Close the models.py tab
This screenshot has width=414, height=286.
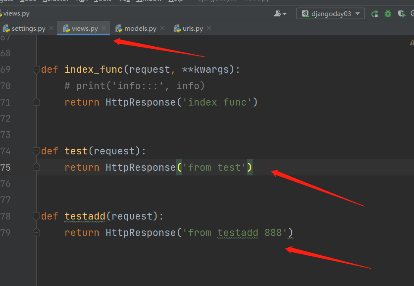(x=162, y=28)
